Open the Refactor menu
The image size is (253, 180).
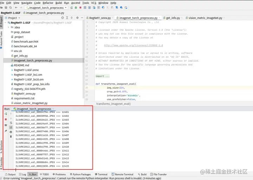48,3
